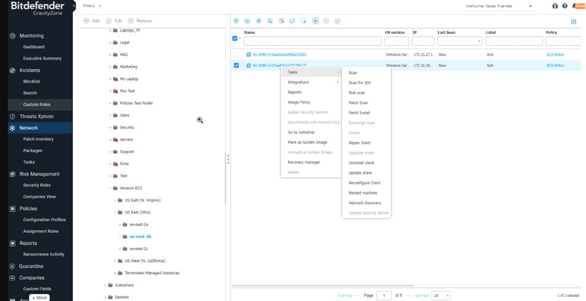The height and width of the screenshot is (301, 586).
Task: Click the Remove minus icon above tree
Action: click(131, 21)
